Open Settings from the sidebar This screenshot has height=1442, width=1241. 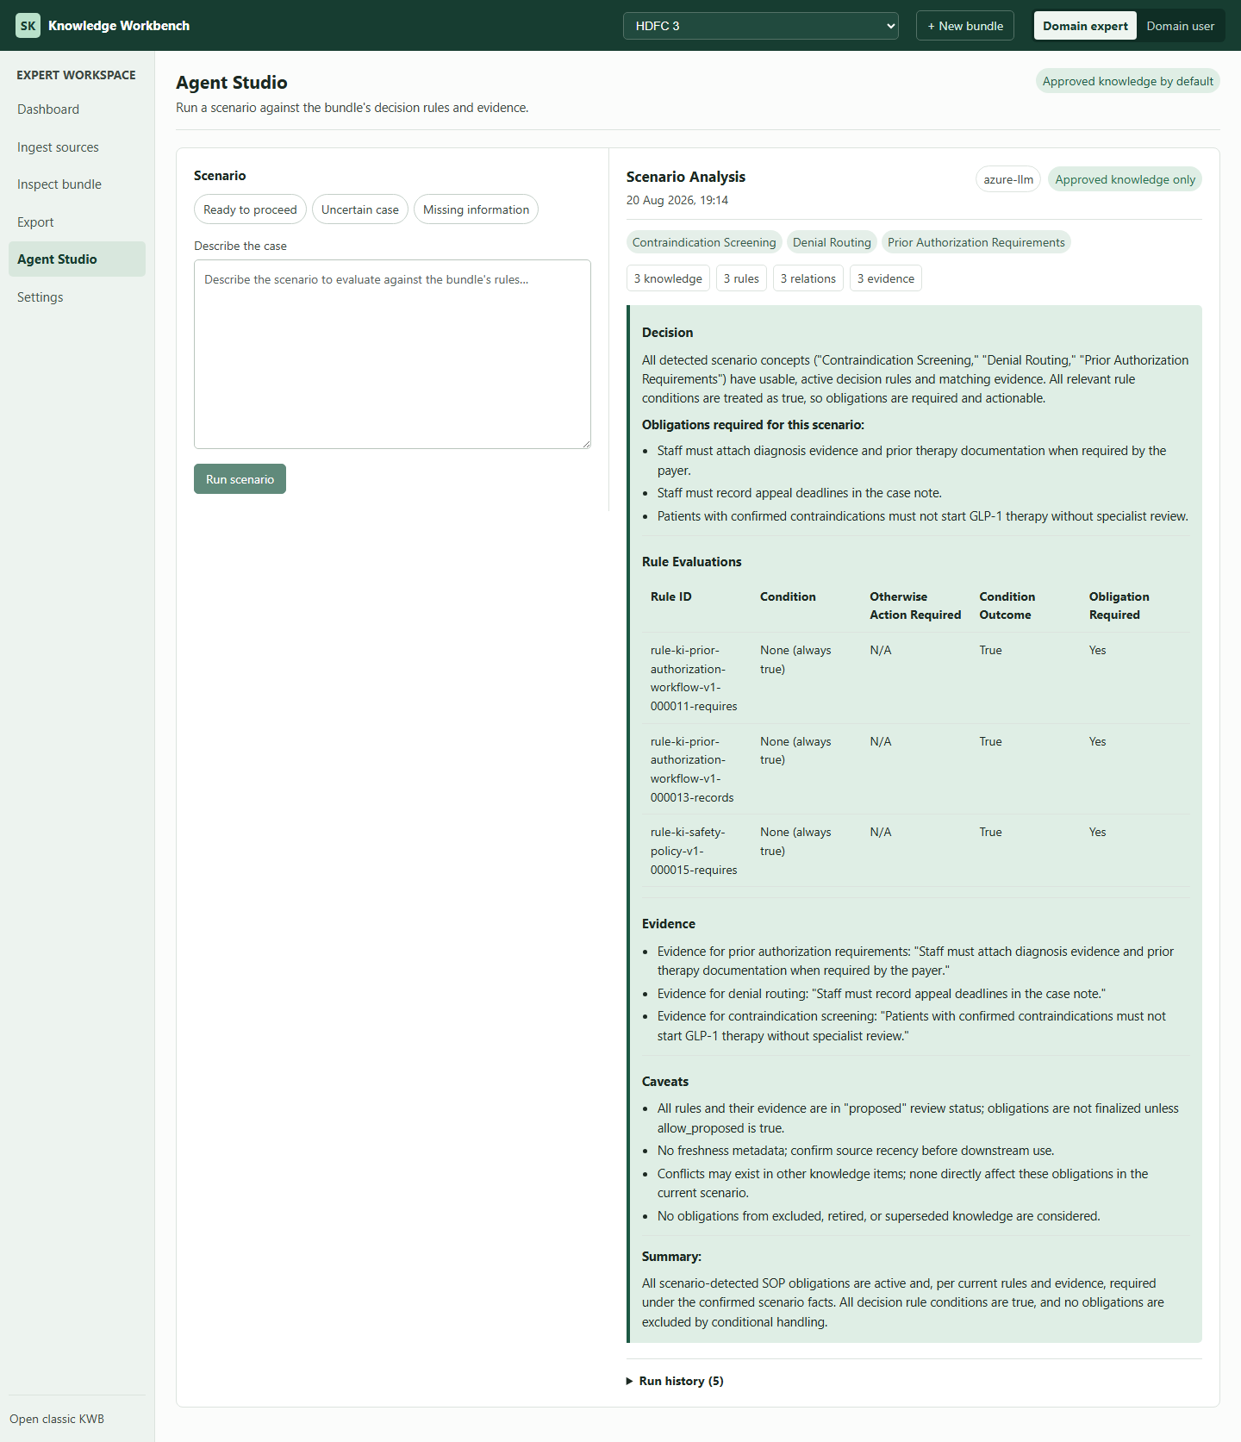[77, 297]
